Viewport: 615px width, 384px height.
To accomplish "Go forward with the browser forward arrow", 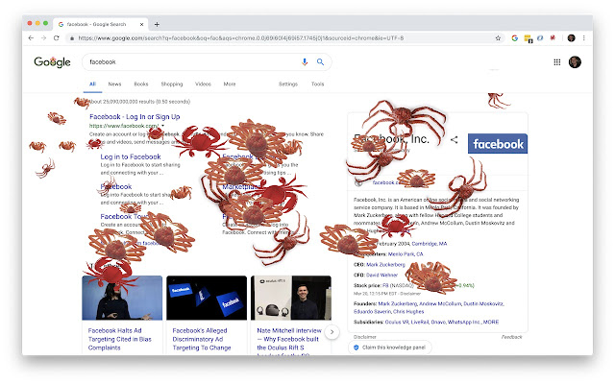I will click(43, 38).
